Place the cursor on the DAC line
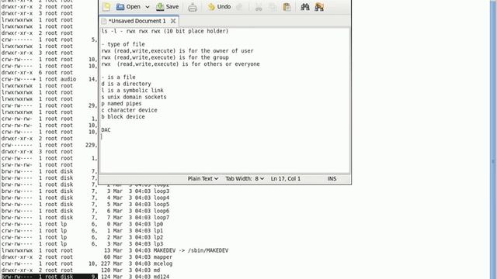The image size is (497, 279). 106,130
